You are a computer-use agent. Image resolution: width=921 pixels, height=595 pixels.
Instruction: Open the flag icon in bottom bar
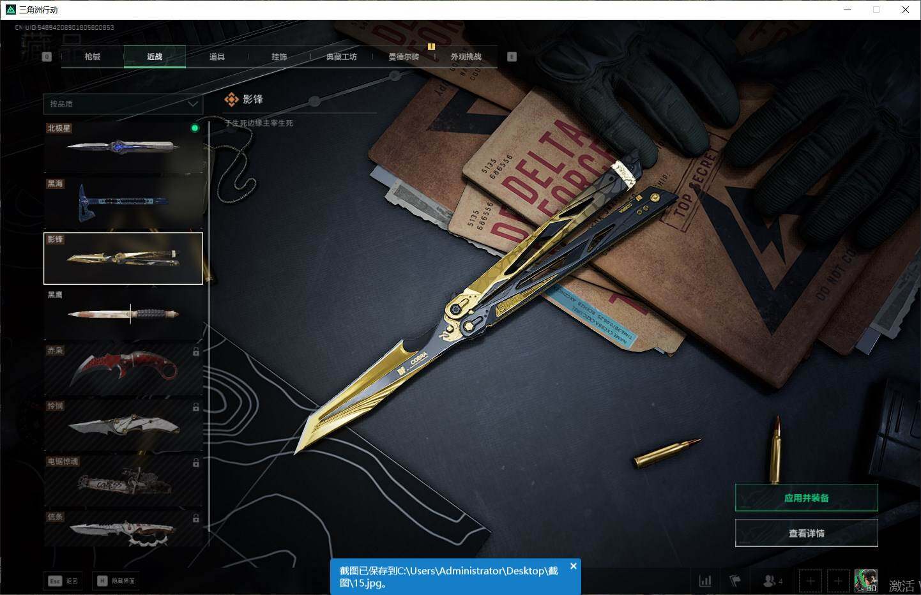pyautogui.click(x=735, y=581)
